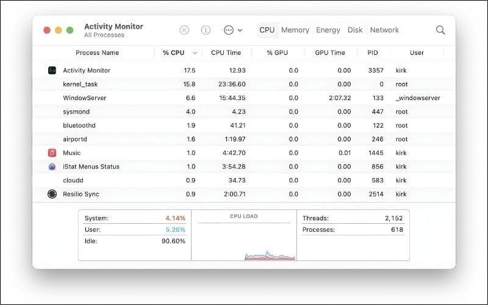Switch to the Memory tab
The height and width of the screenshot is (305, 488).
pos(295,30)
